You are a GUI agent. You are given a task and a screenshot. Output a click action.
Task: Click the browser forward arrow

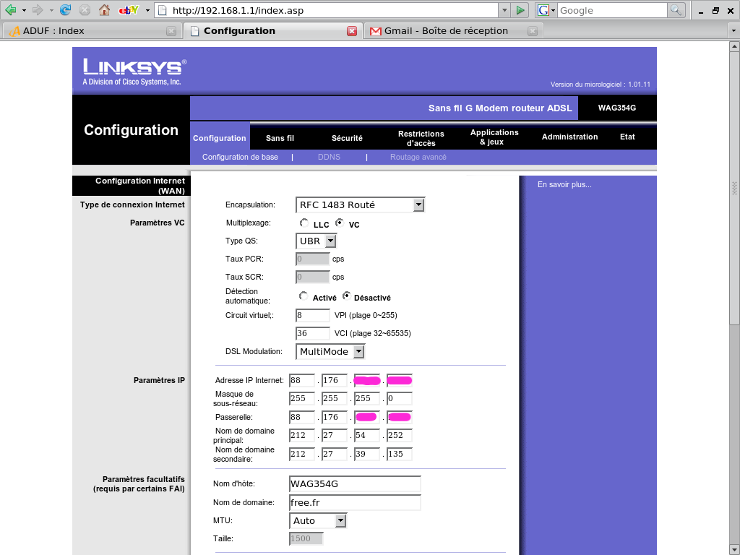38,10
